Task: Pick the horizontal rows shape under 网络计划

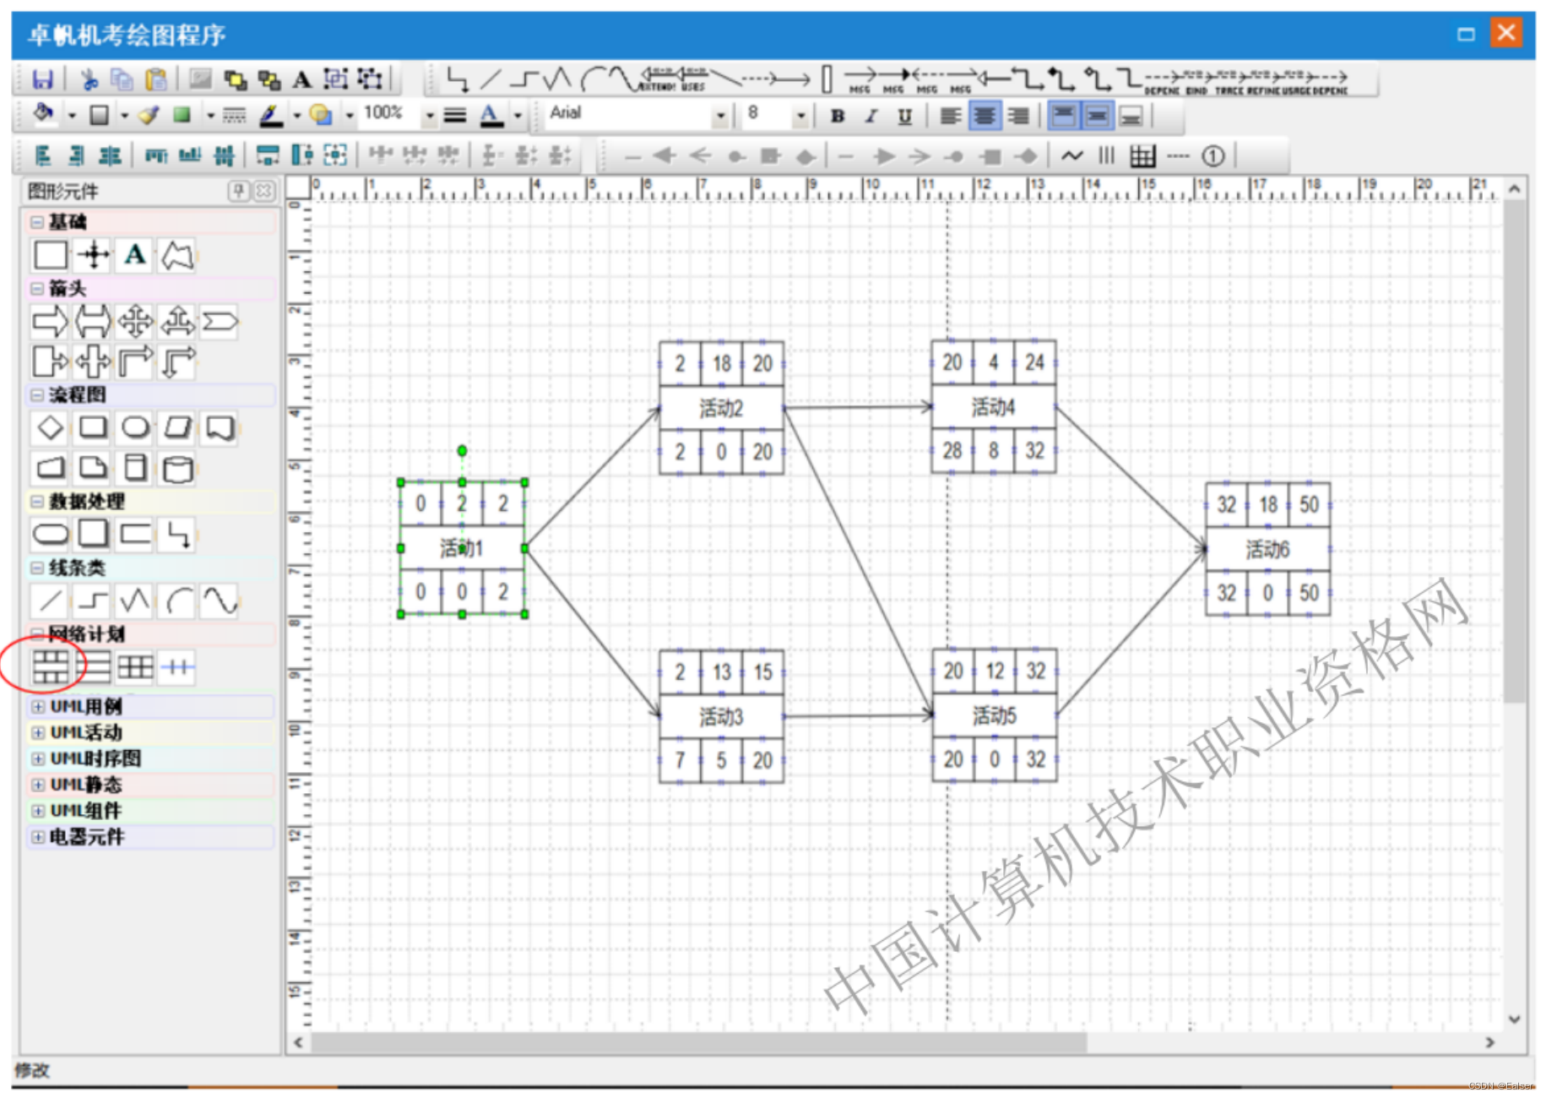Action: click(93, 667)
